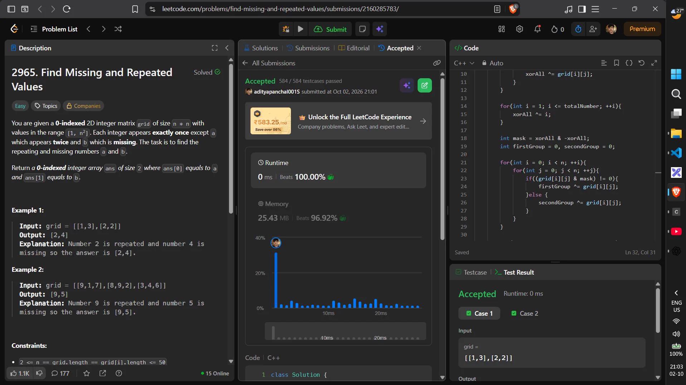Start the timer icon
The width and height of the screenshot is (686, 385).
click(578, 29)
